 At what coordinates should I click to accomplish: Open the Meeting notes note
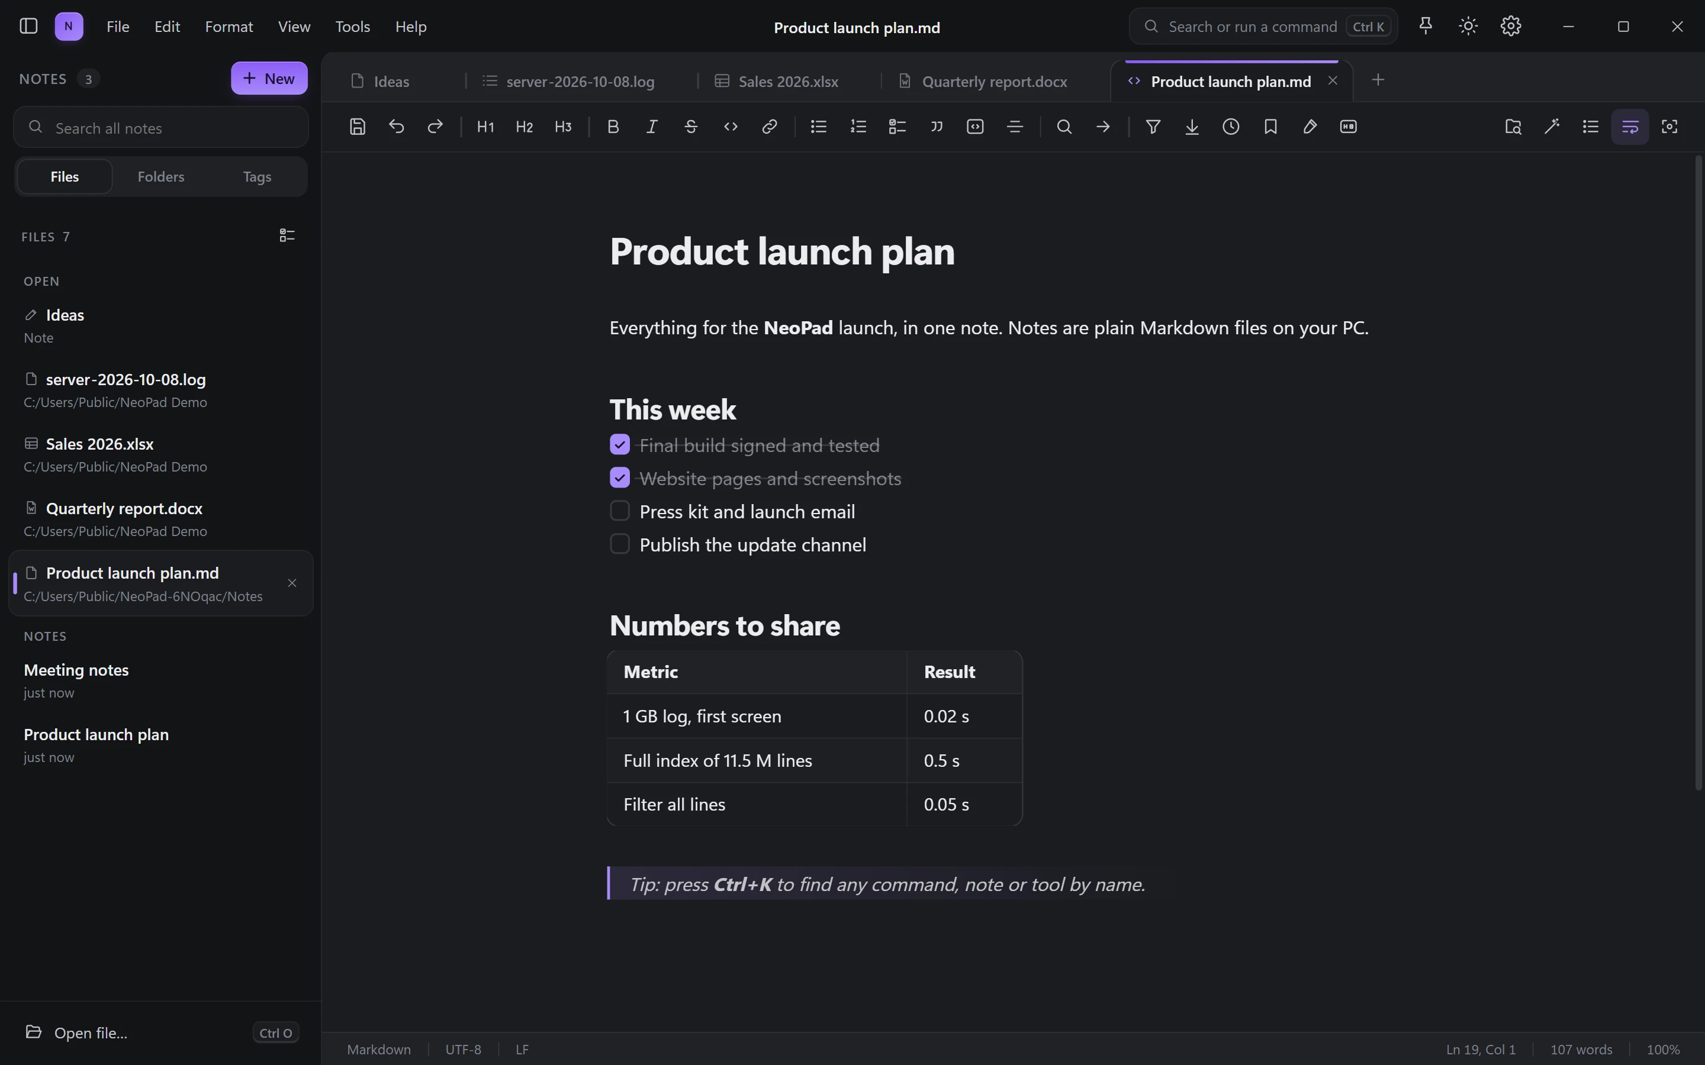tap(160, 680)
